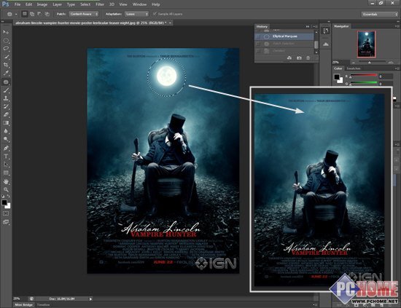Reset default foreground and background colors
The height and width of the screenshot is (308, 401).
coord(3,196)
